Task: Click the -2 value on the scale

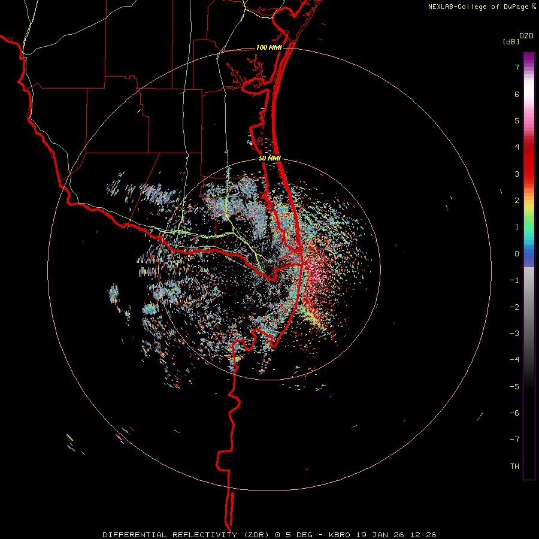Action: 514,307
